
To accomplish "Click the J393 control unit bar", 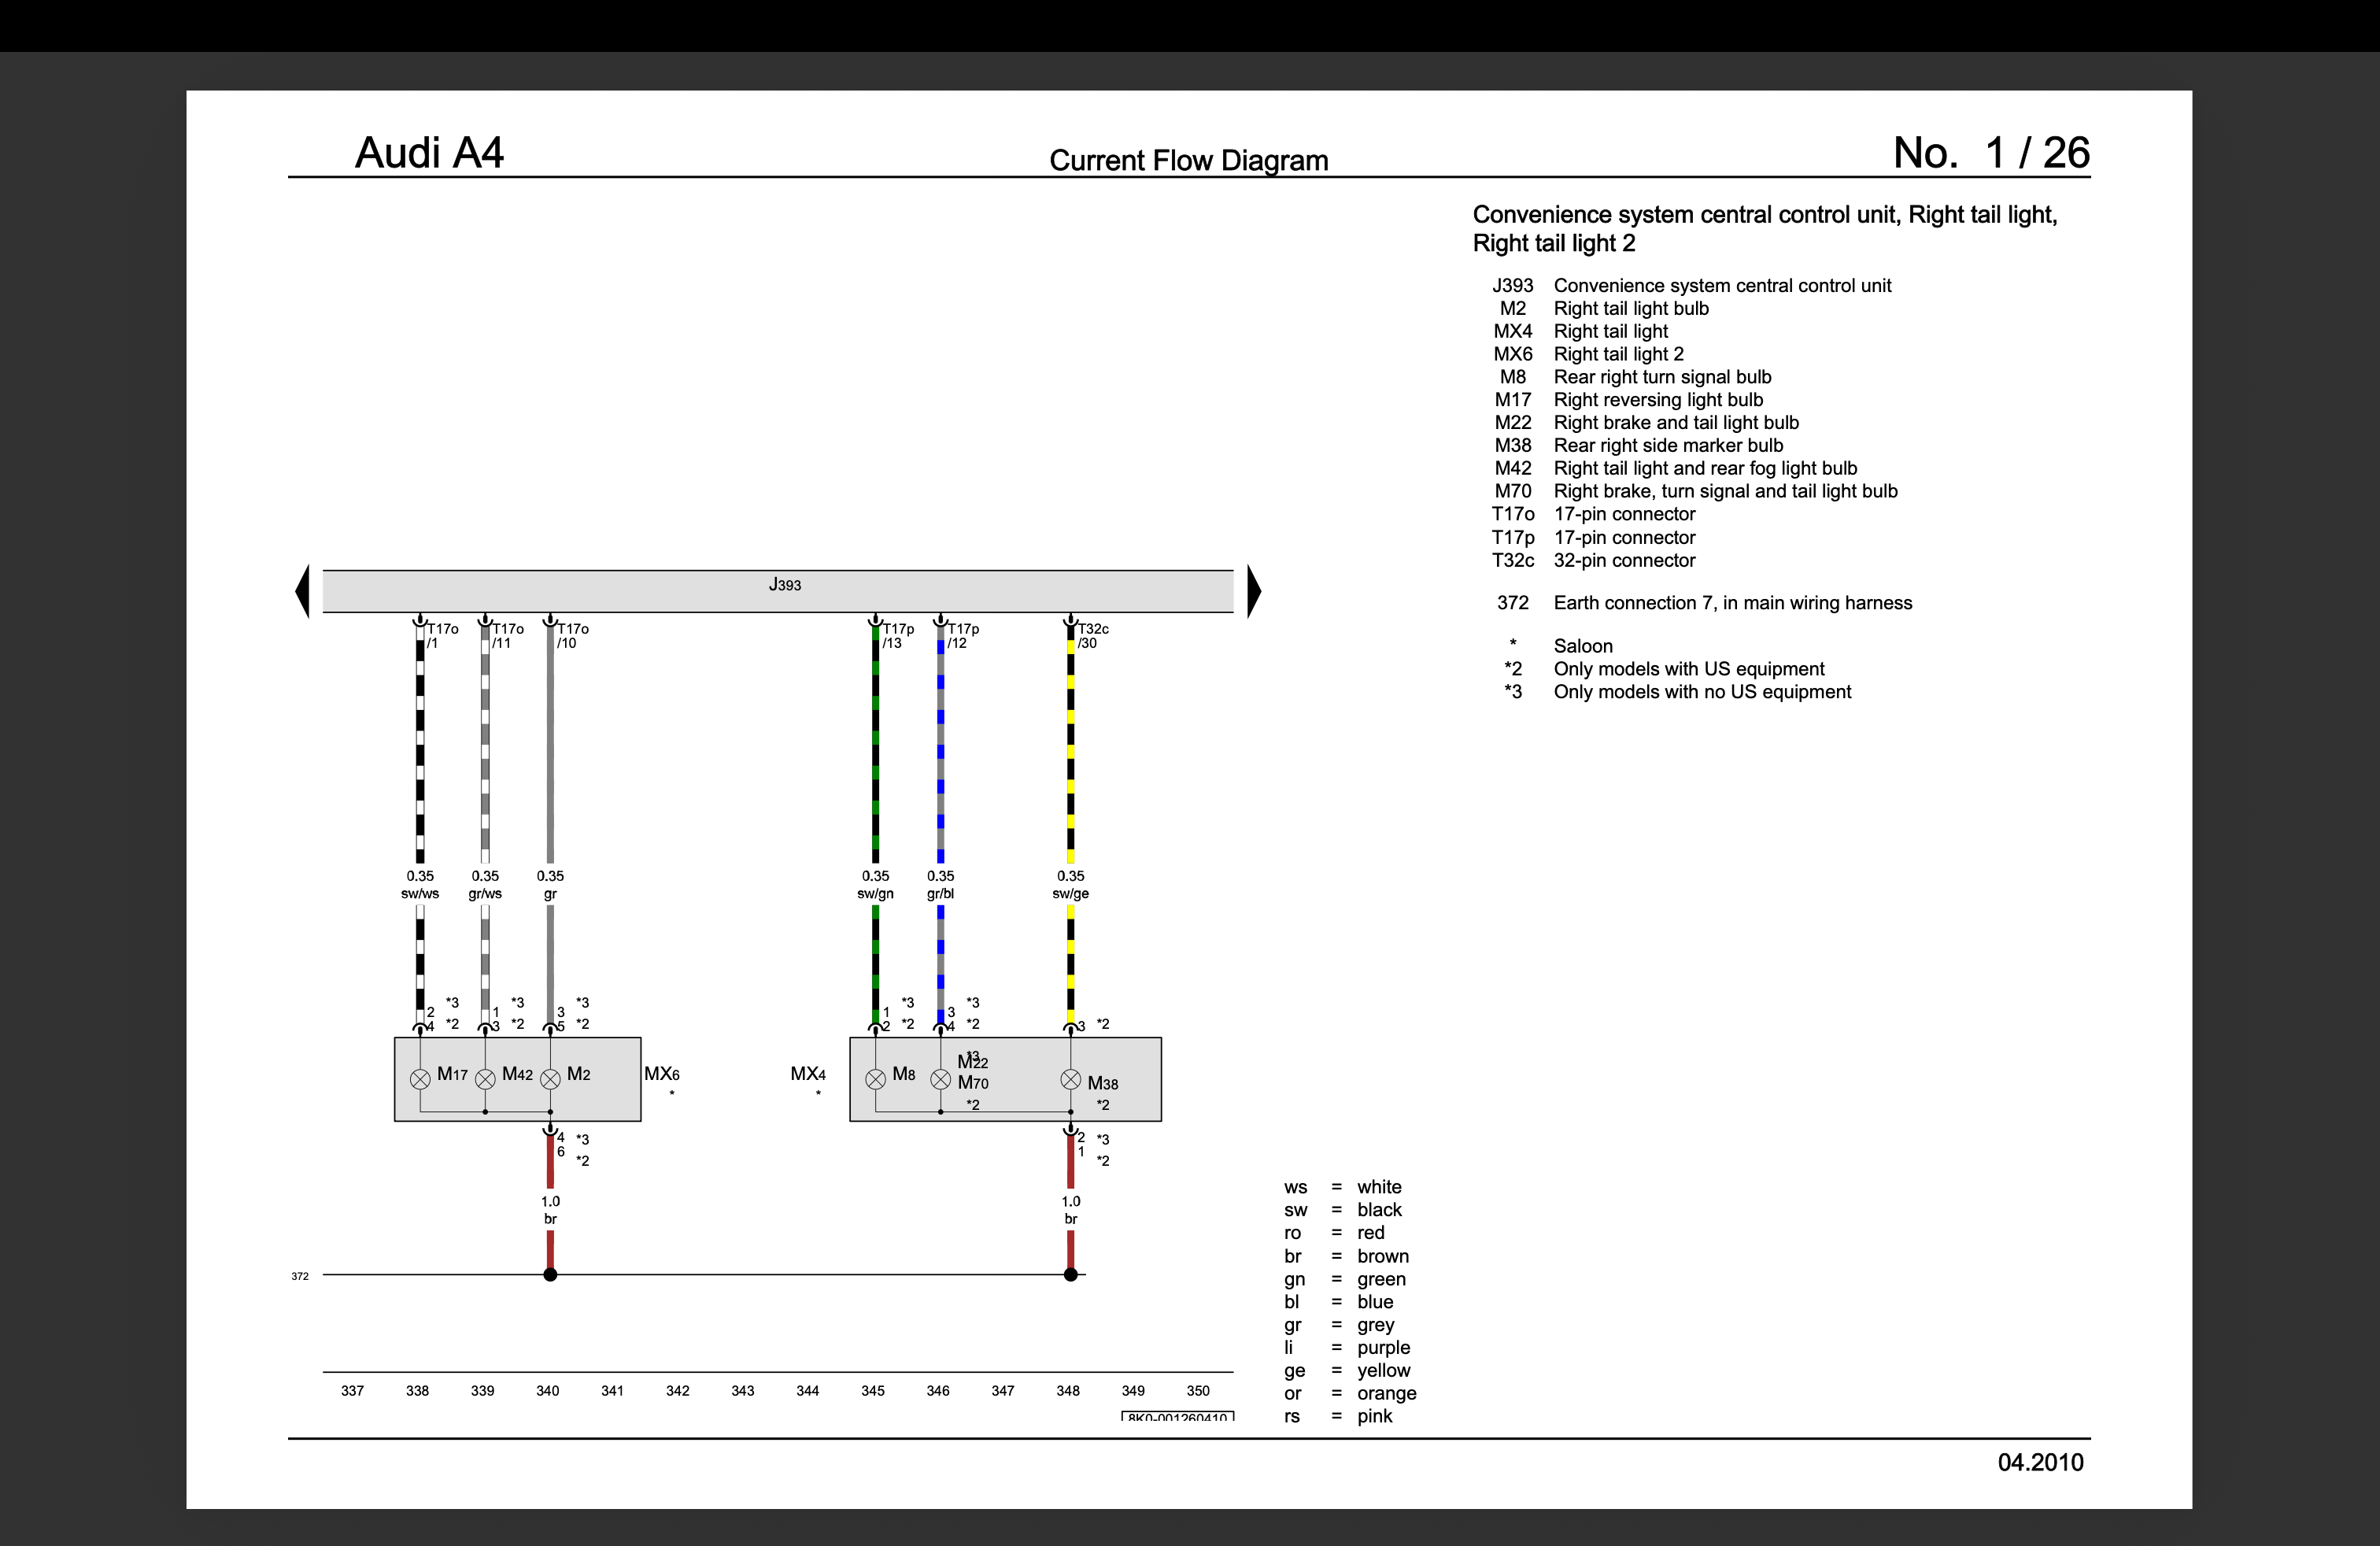I will click(778, 591).
